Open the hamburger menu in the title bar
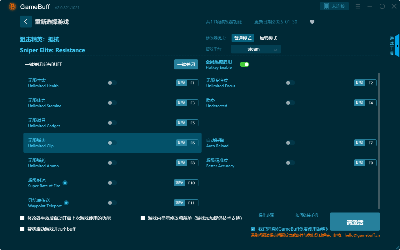The width and height of the screenshot is (400, 250). coord(357,6)
